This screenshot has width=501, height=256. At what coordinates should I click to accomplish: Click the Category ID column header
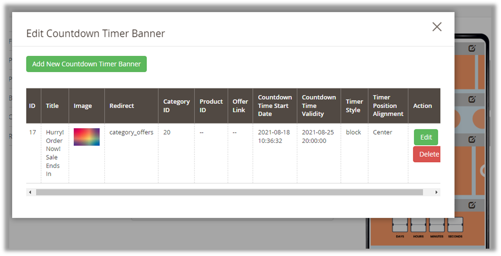(176, 106)
